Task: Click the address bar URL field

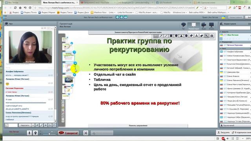Action: click(116, 8)
